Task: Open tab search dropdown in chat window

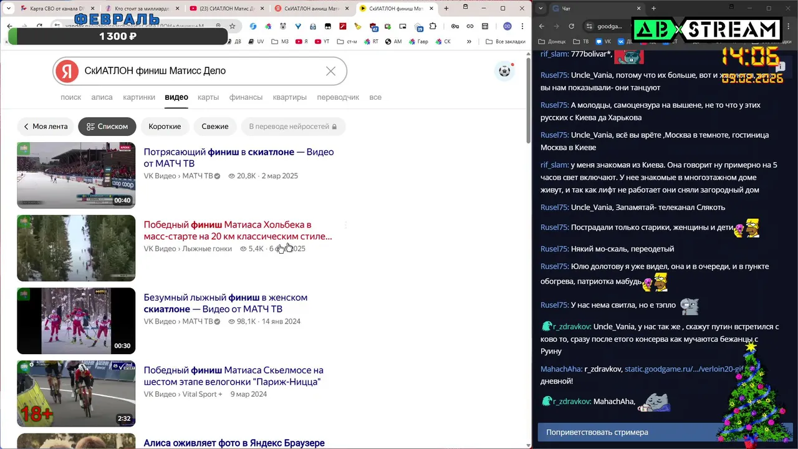Action: click(541, 8)
